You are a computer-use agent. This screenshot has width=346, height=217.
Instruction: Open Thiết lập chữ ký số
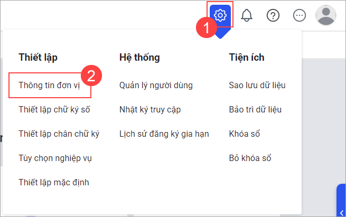coord(55,109)
